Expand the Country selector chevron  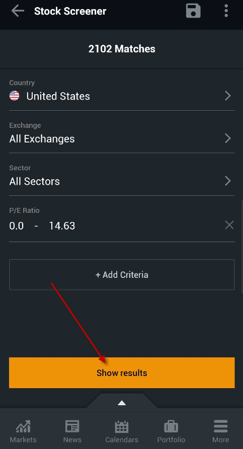point(228,96)
